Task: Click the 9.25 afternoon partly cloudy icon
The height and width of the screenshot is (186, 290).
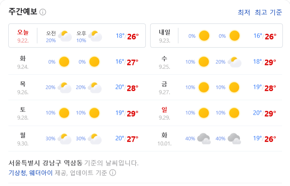Action: coord(234,62)
